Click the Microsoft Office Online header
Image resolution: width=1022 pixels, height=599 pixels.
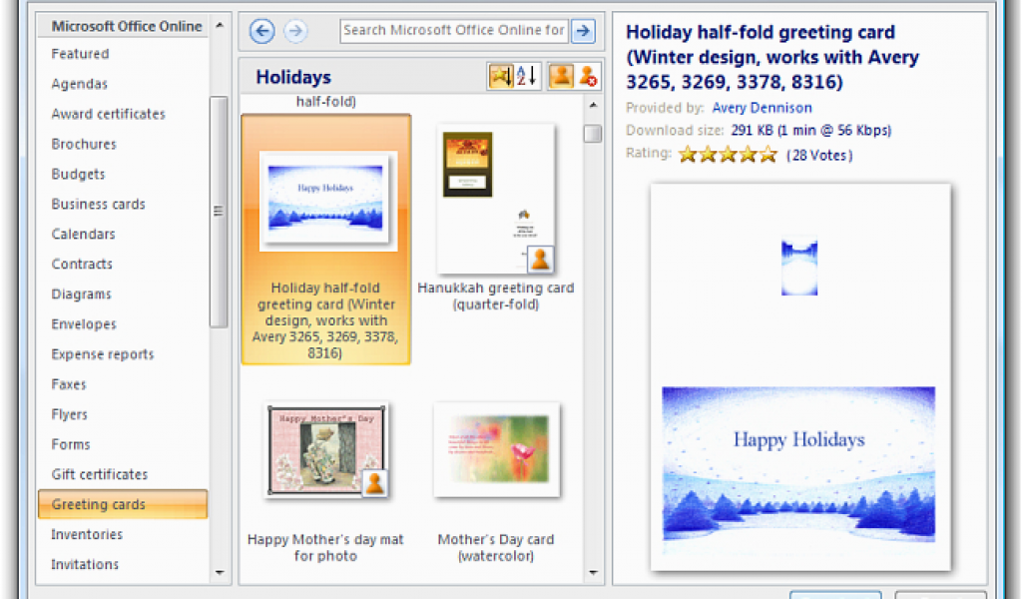point(127,26)
